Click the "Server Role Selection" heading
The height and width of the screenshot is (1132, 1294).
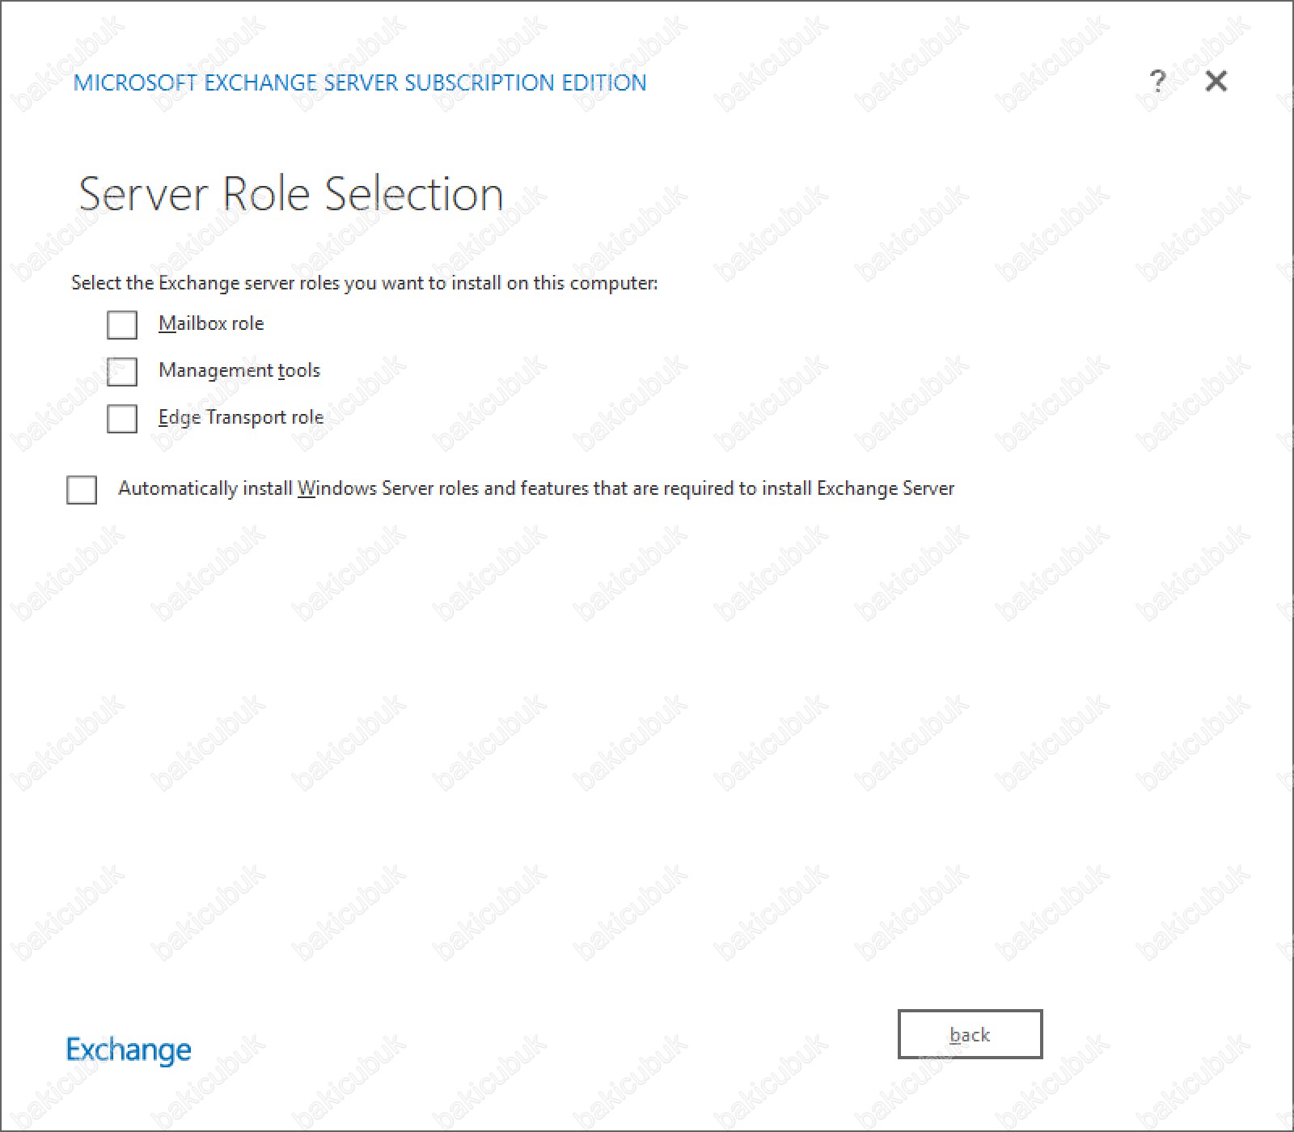(x=291, y=194)
